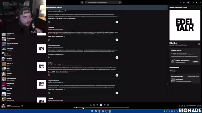
Task: Play the Der große Aufstand episode
Action: click(117, 93)
